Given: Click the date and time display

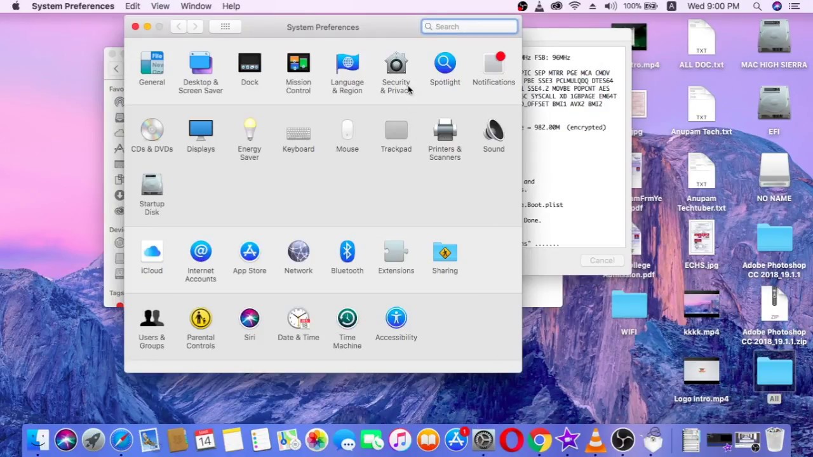Looking at the screenshot, I should (713, 6).
